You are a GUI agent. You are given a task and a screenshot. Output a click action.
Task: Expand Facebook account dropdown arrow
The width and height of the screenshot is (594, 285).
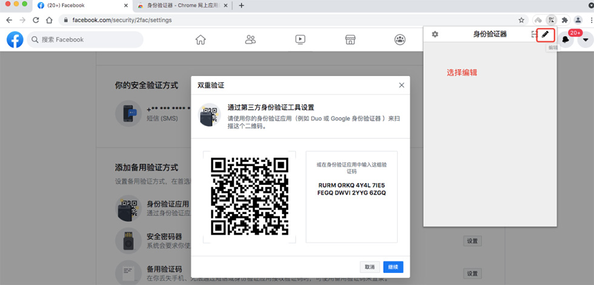point(585,40)
